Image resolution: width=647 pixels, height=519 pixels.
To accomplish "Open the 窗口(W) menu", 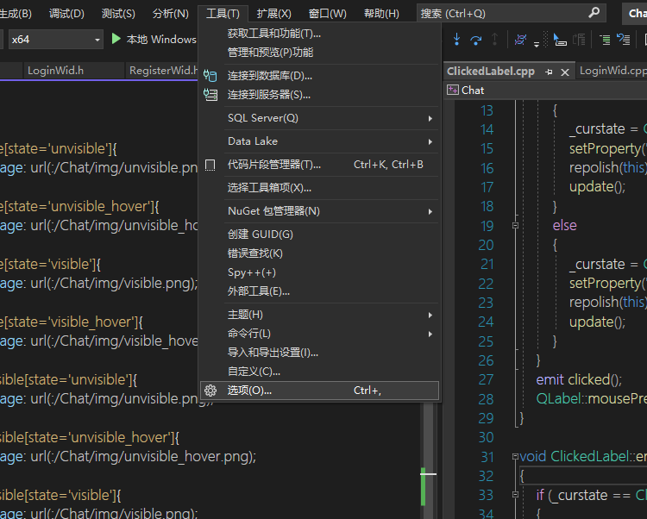I will tap(328, 13).
